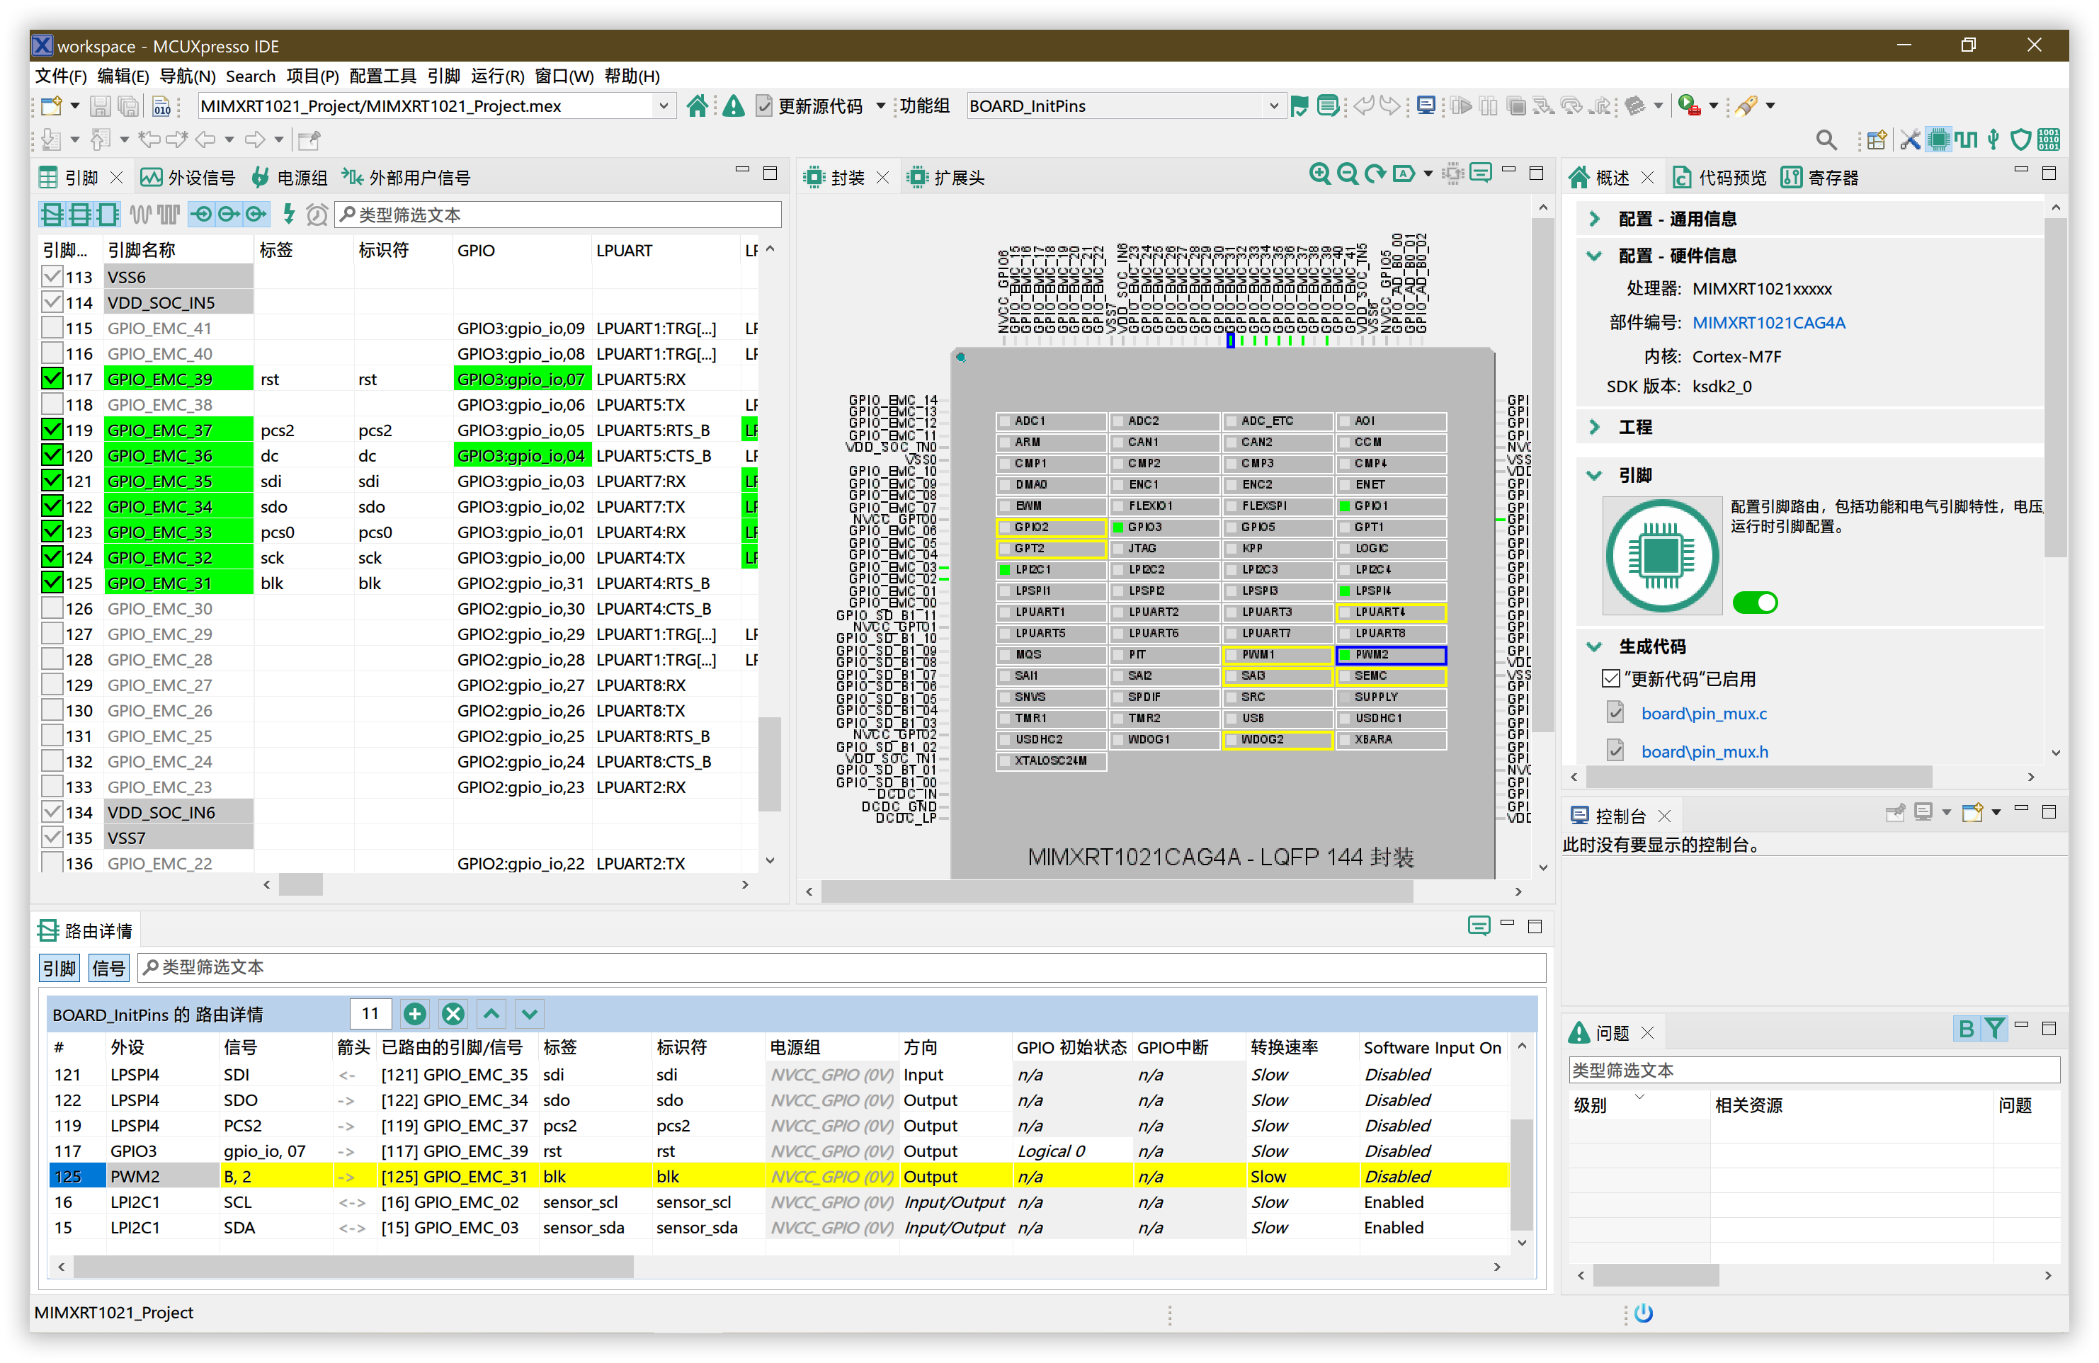Viewport: 2099px width, 1363px height.
Task: Click the 信号 filter button in routing details
Action: coord(108,968)
